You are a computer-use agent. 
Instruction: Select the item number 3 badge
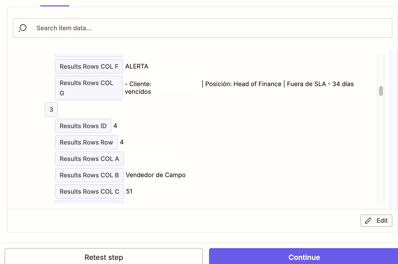pos(51,109)
